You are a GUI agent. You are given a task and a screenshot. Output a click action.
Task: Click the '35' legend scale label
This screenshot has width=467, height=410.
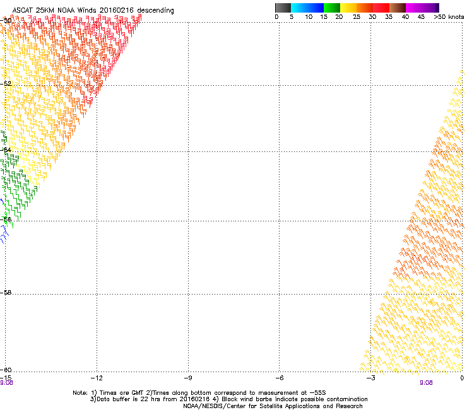(x=389, y=17)
